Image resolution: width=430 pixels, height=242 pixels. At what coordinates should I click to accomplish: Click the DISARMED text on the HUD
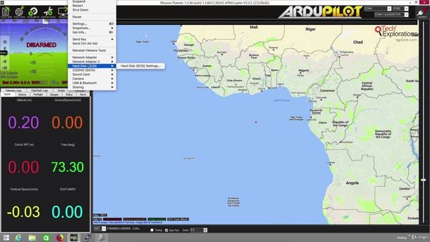tap(42, 45)
